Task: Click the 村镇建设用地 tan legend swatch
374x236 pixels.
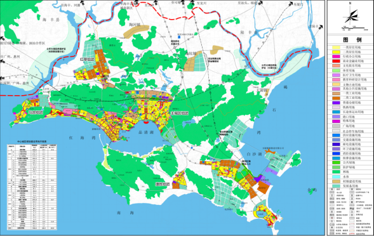Action: point(337,181)
